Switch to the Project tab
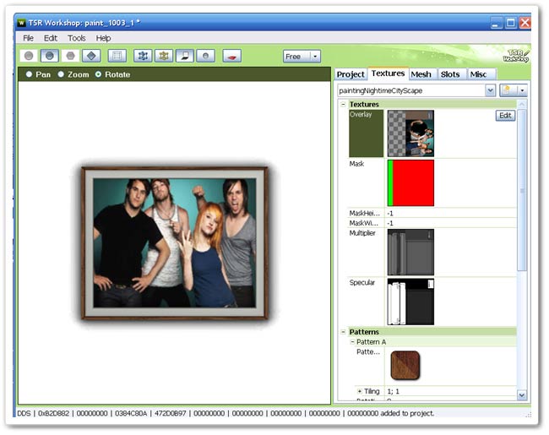This screenshot has height=435, width=549. 351,74
